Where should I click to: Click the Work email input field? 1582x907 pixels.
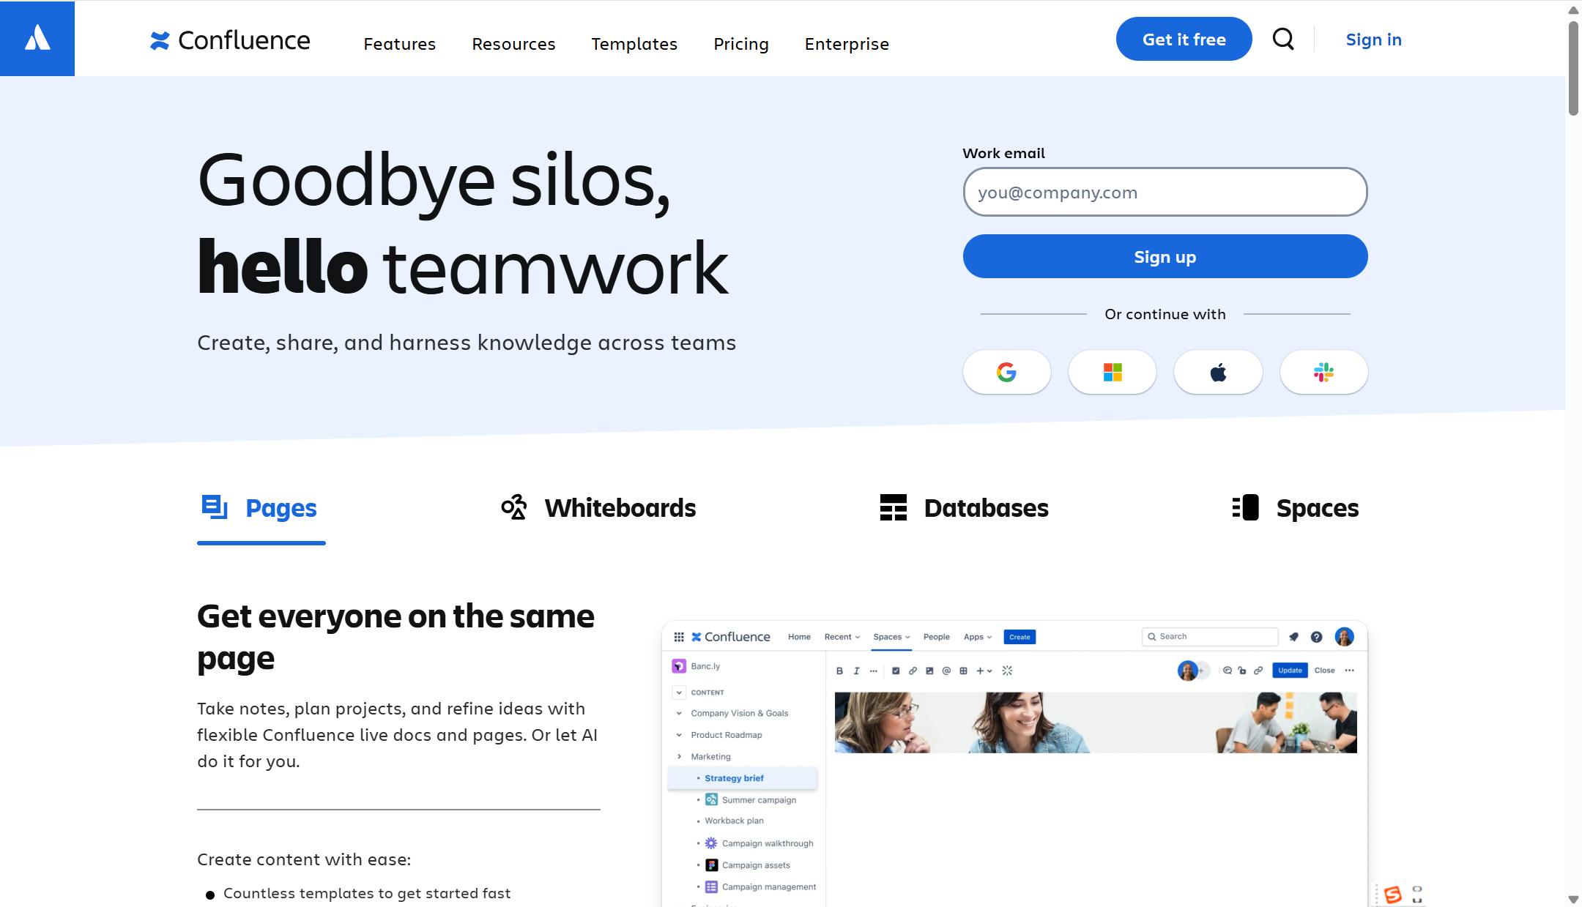[1165, 193]
